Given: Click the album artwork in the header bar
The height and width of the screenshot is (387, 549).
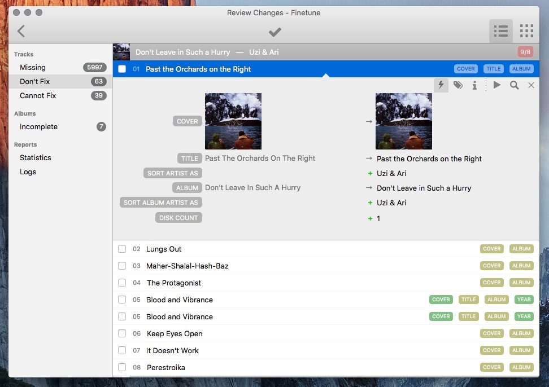Looking at the screenshot, I should (x=121, y=52).
